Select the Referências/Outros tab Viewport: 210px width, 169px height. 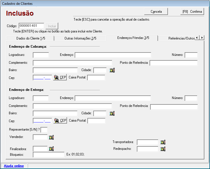click(181, 38)
